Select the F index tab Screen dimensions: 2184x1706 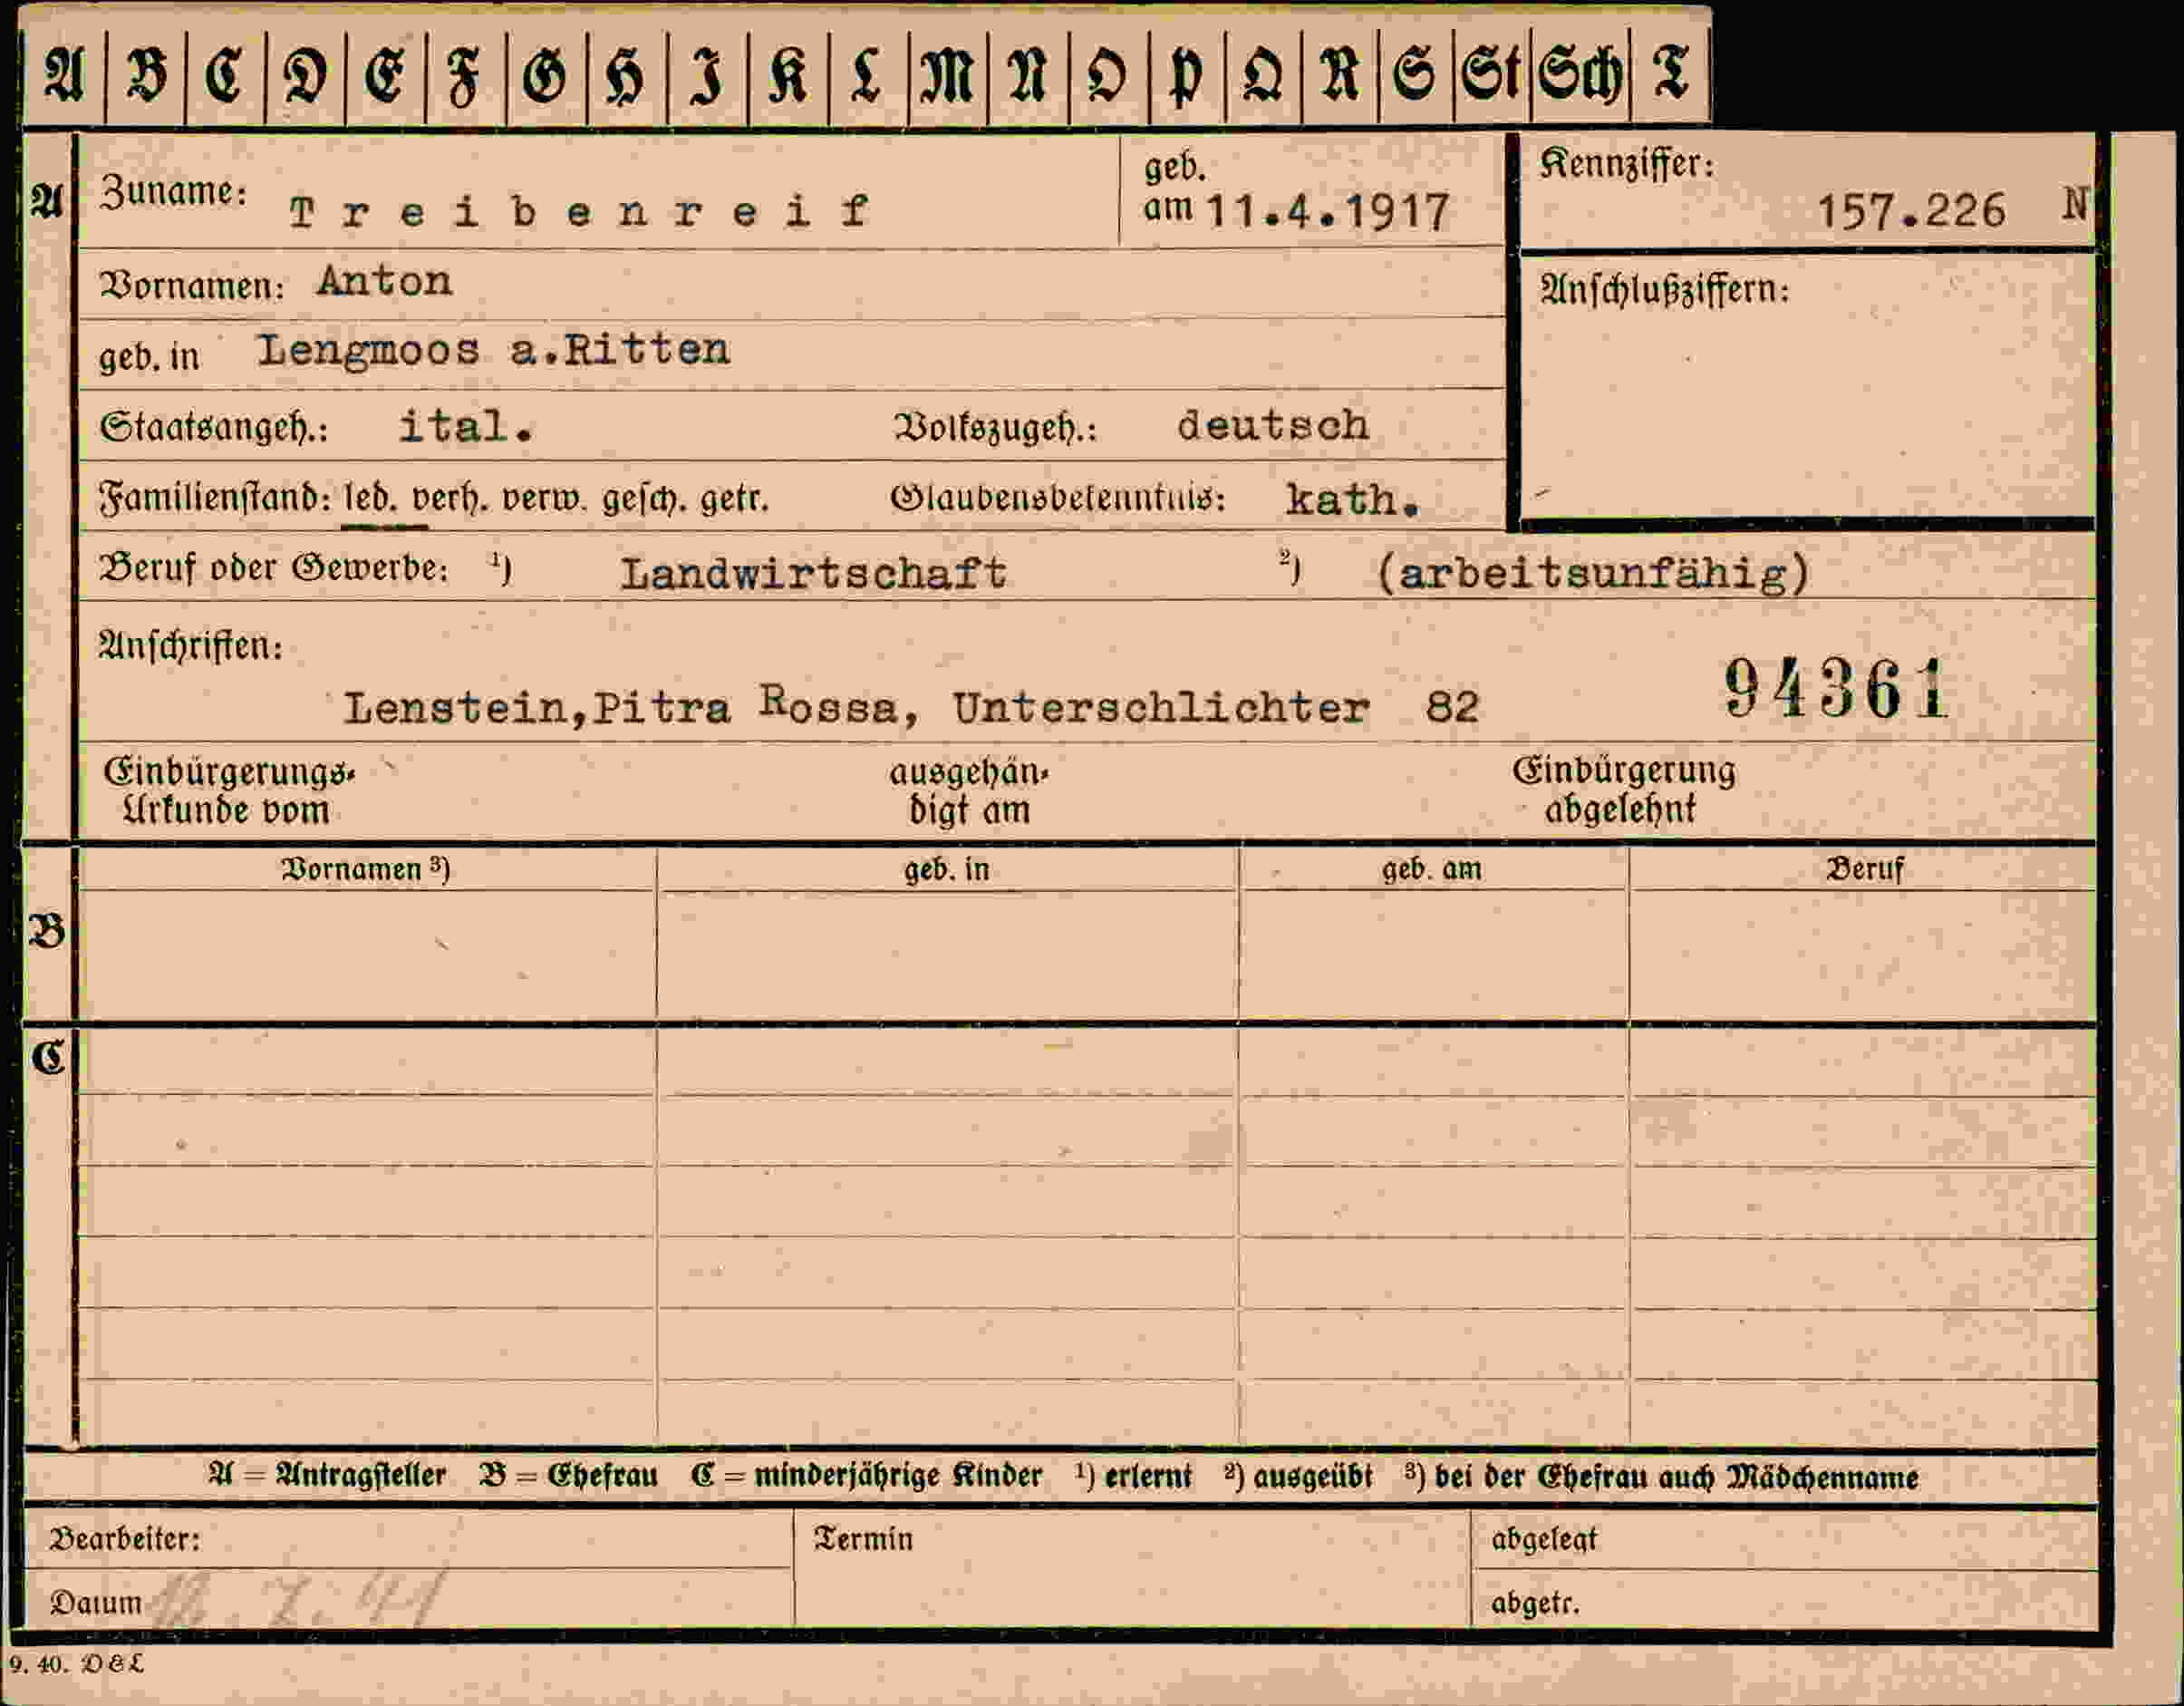coord(465,76)
